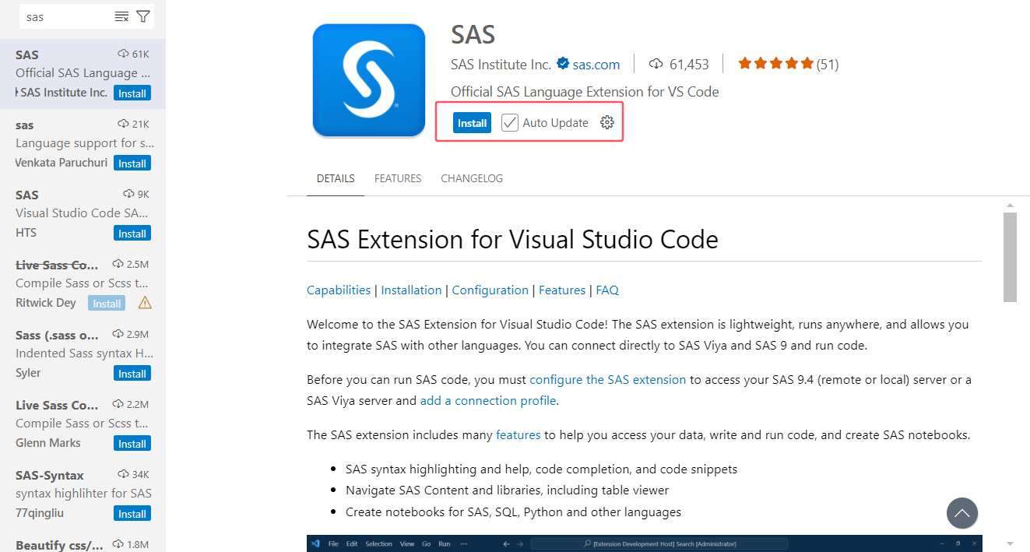Click the verified publisher badge icon
Screen dimensions: 1030x552
(563, 64)
